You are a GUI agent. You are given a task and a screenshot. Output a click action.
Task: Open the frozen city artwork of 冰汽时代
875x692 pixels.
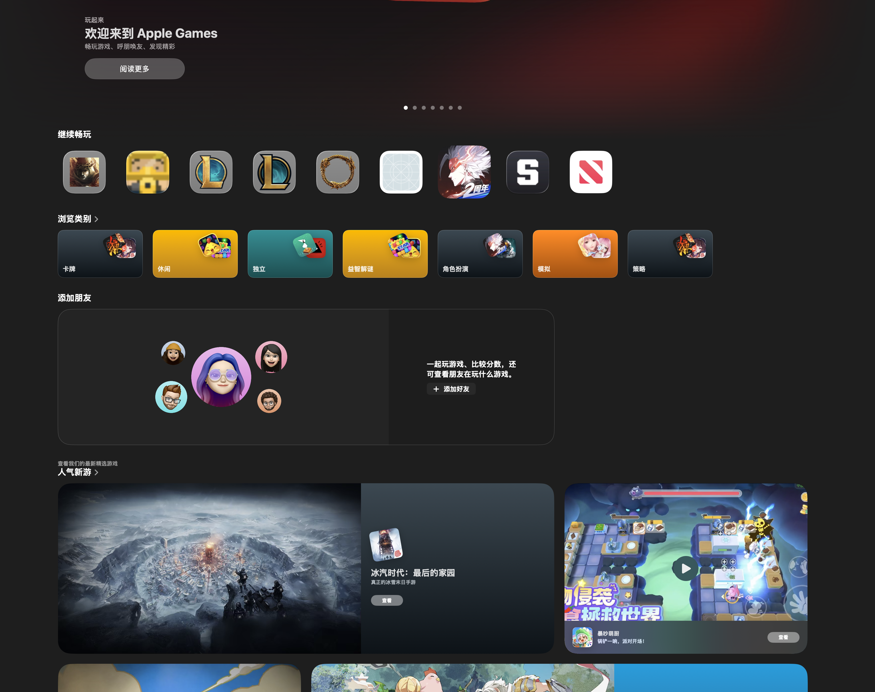click(x=209, y=568)
